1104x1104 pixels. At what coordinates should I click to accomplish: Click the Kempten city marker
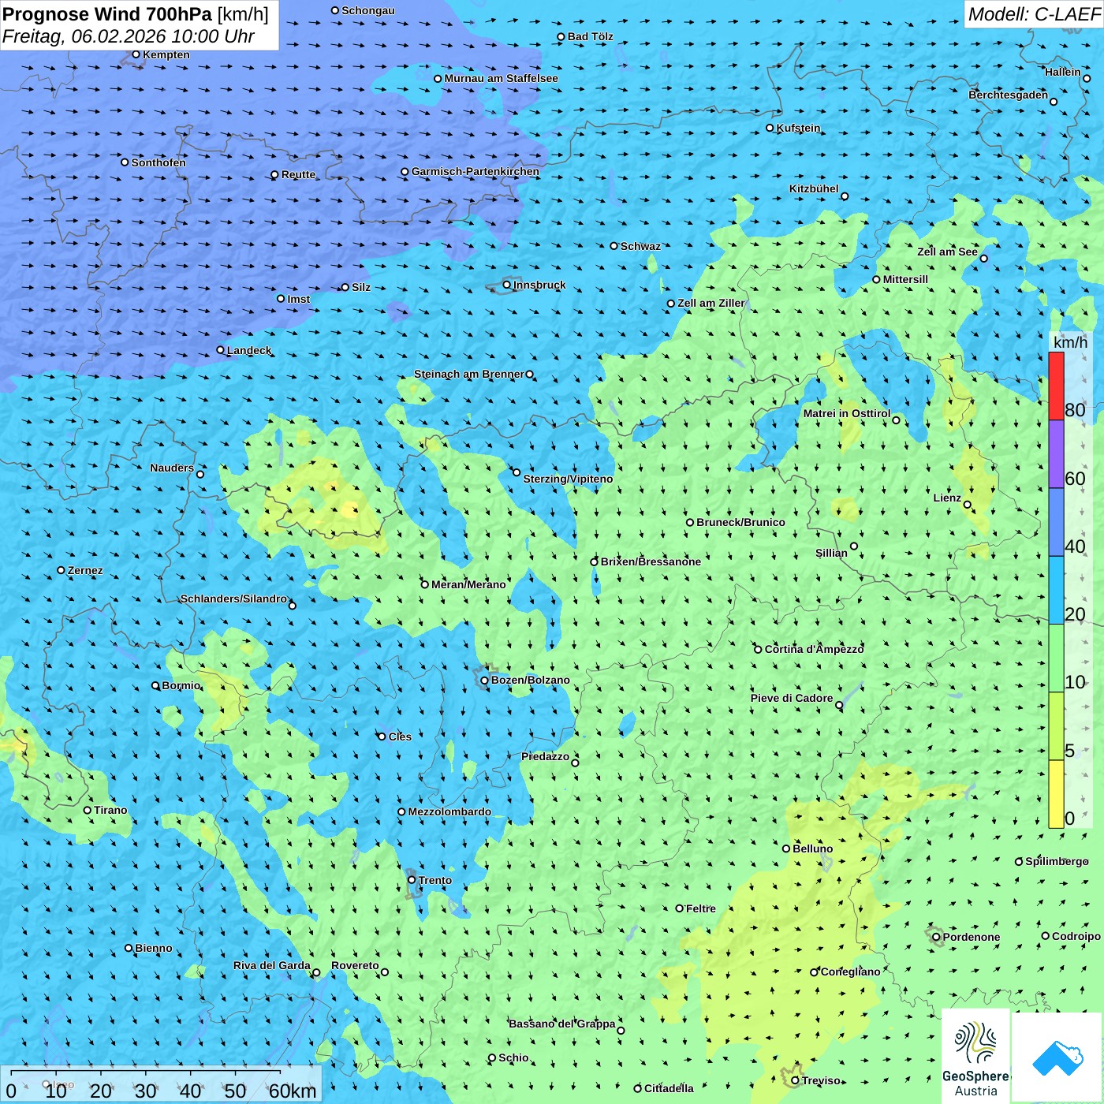click(136, 54)
